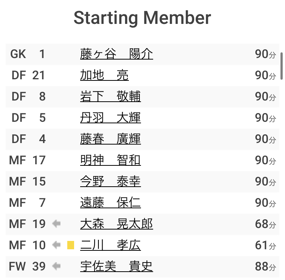
Task: Click the vertical scrollbar thumb
Action: click(x=282, y=66)
